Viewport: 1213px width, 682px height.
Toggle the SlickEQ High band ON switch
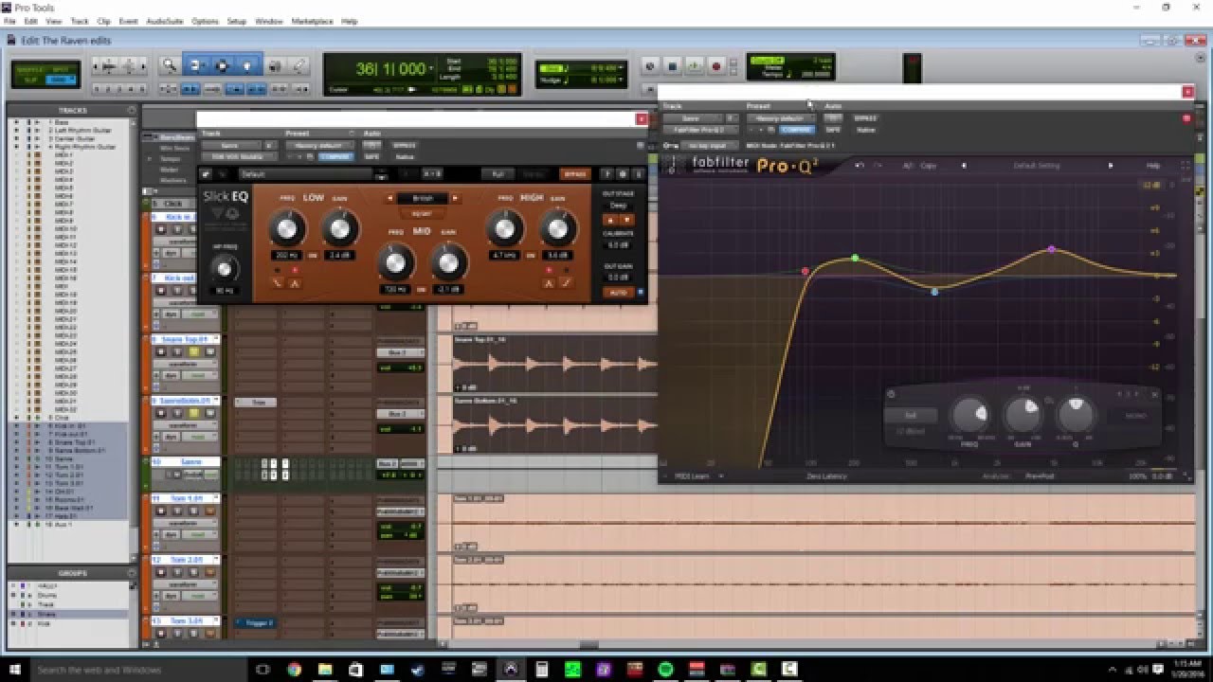532,256
